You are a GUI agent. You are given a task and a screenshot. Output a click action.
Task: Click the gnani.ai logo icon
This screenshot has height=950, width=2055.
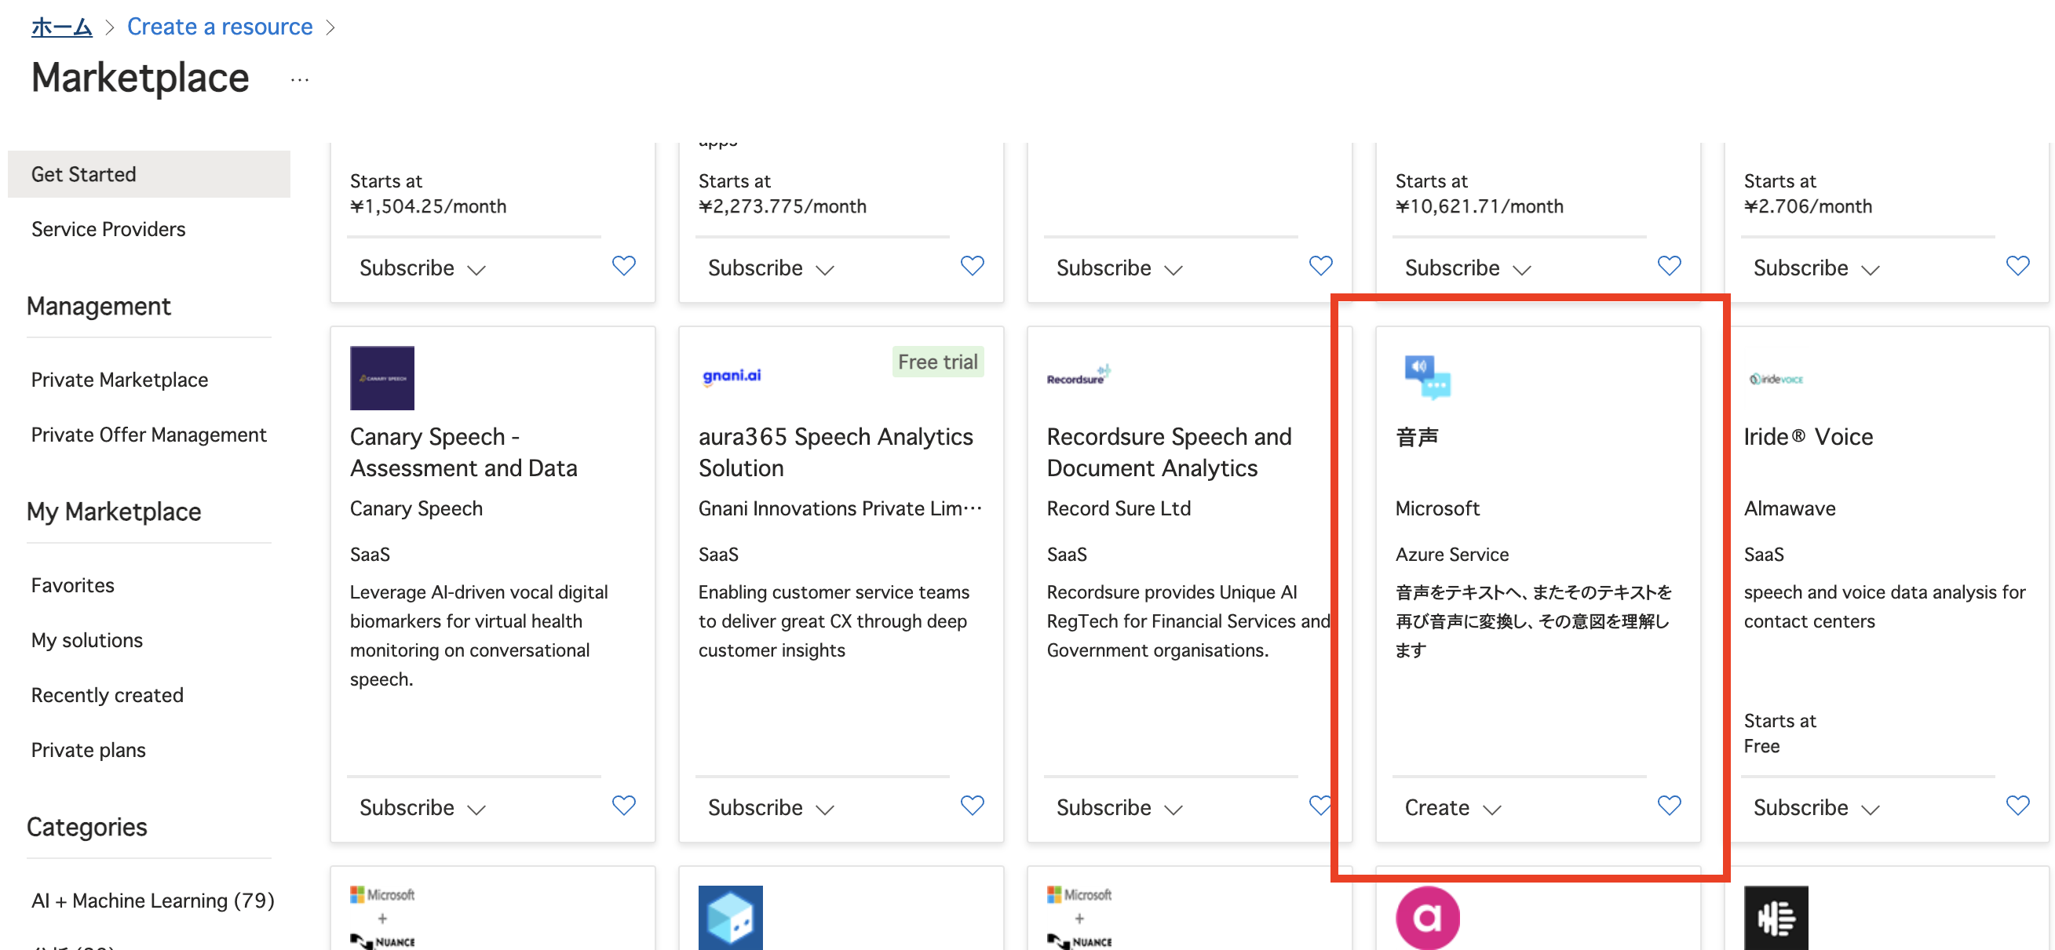pos(732,376)
